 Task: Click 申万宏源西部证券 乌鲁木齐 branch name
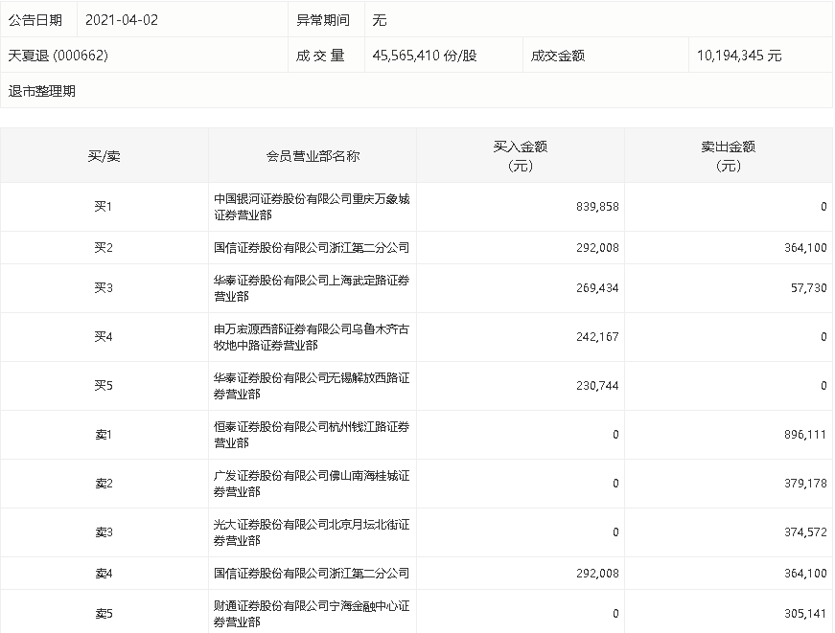pyautogui.click(x=312, y=337)
